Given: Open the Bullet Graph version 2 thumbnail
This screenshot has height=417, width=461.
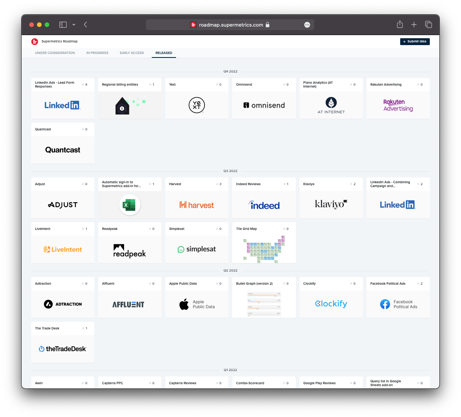Looking at the screenshot, I should pos(264,304).
